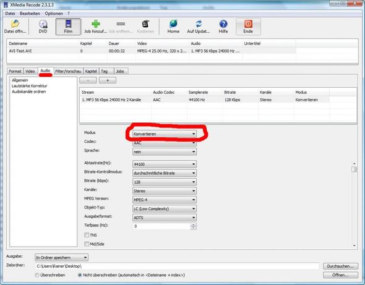Select Audiokanäle ordnen in the list

coord(29,91)
